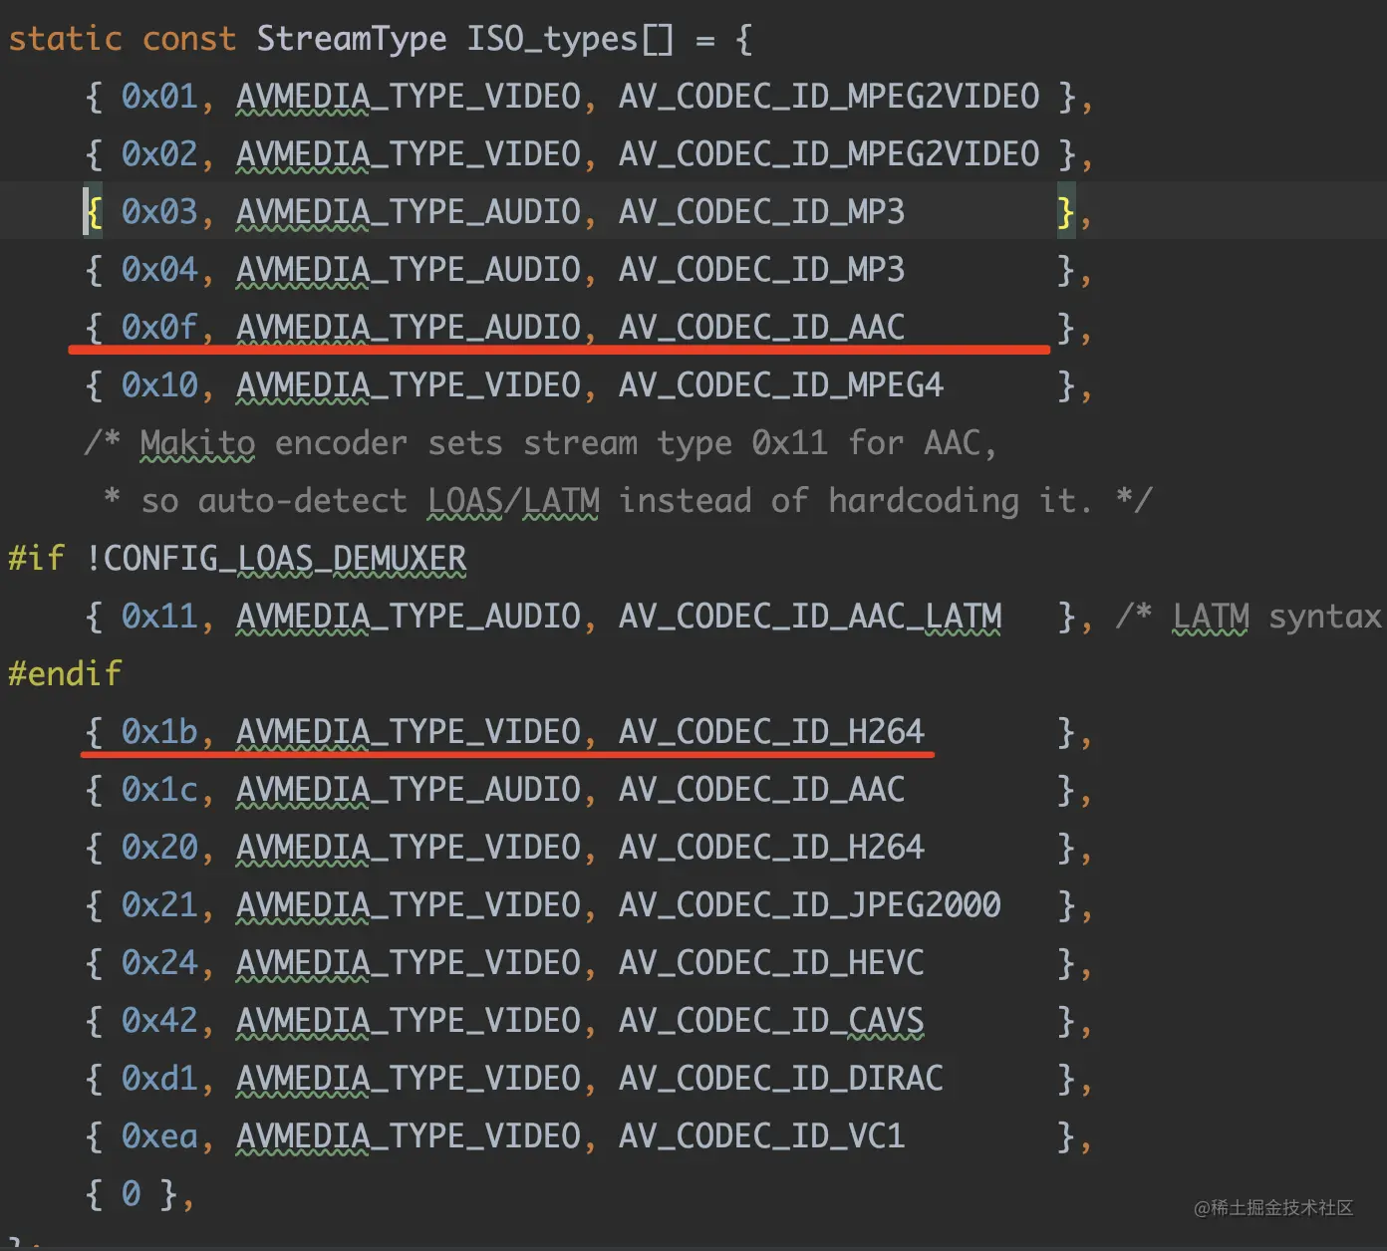Click AV_CODEC_ID_AAC in the 0x1c row

click(762, 790)
